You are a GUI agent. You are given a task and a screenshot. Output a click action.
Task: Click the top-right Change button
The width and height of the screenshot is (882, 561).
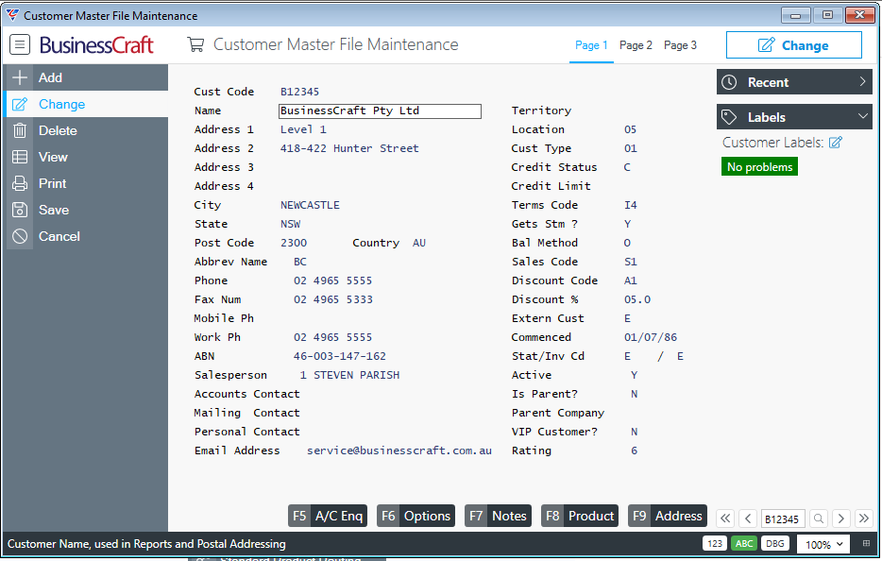click(x=793, y=45)
